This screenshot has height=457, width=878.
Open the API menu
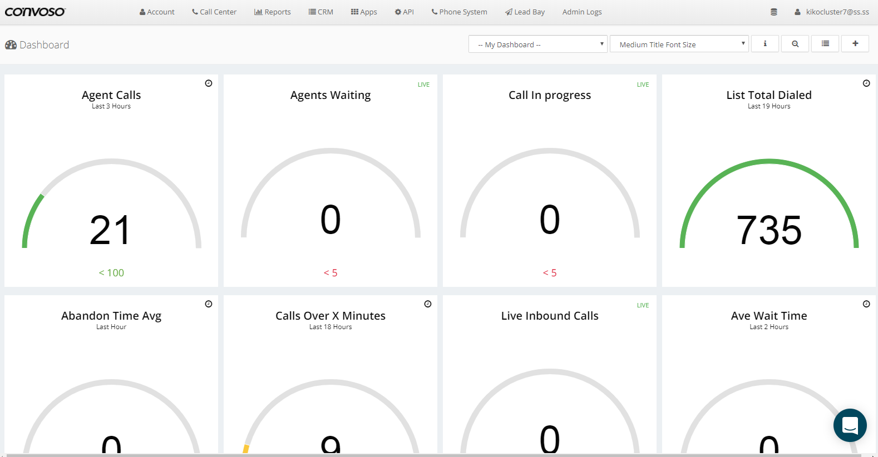pyautogui.click(x=405, y=12)
